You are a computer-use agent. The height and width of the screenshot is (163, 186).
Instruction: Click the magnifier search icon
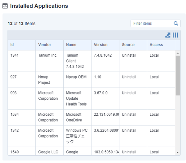point(176,24)
